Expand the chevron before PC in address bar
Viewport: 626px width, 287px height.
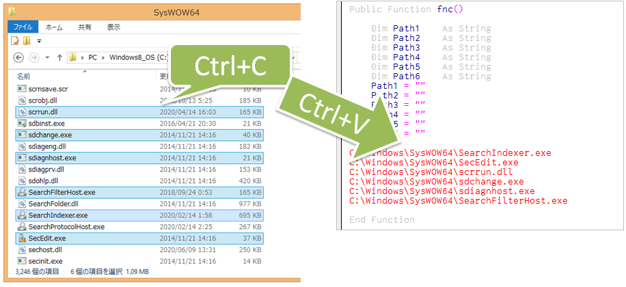click(83, 57)
